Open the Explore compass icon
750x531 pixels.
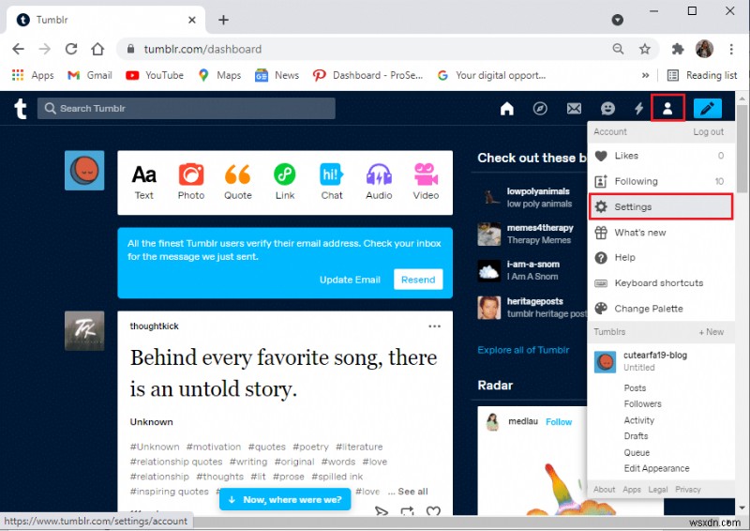(x=540, y=109)
